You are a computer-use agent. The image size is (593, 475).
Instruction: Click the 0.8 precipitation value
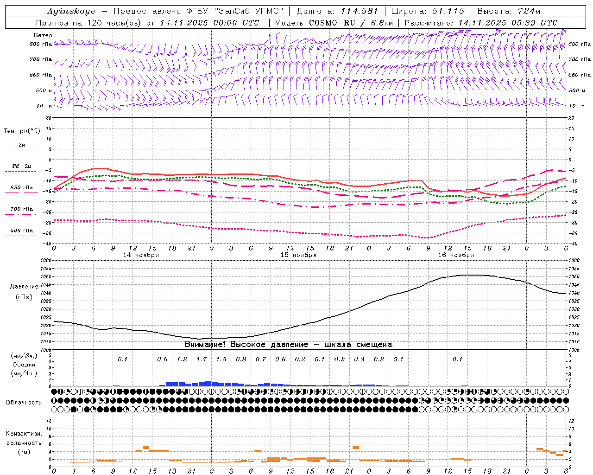coord(241,359)
